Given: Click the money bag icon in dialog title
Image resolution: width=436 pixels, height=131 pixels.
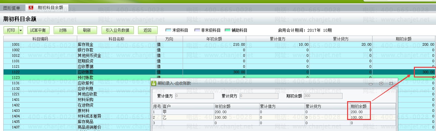Looking at the screenshot, I should (x=154, y=83).
